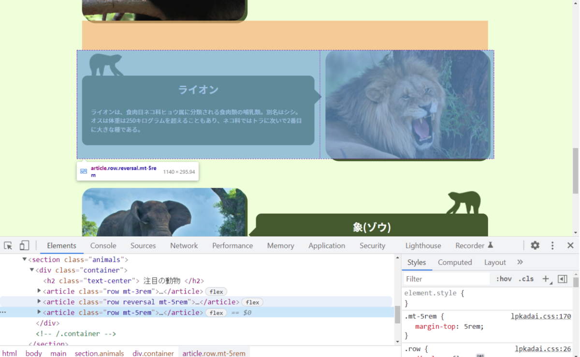Expand the selected article row mt-5rem node

click(x=39, y=312)
